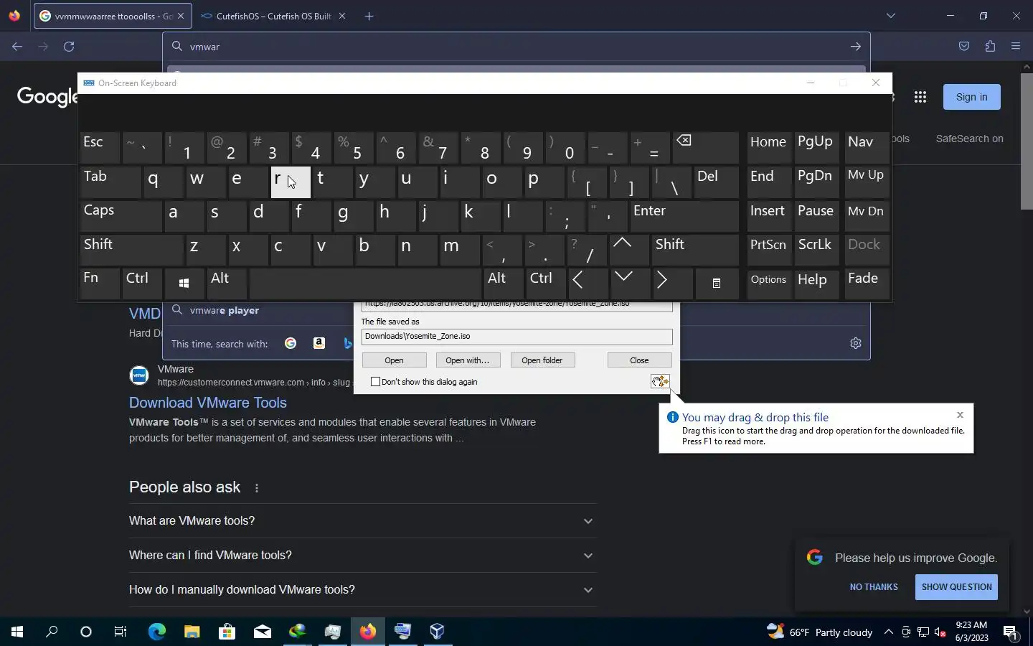1033x646 pixels.
Task: Reload the page with the refresh icon
Action: click(x=69, y=47)
